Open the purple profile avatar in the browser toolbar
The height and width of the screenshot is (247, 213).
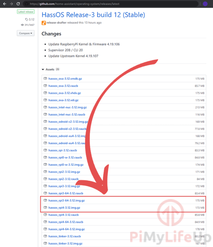pyautogui.click(x=205, y=4)
